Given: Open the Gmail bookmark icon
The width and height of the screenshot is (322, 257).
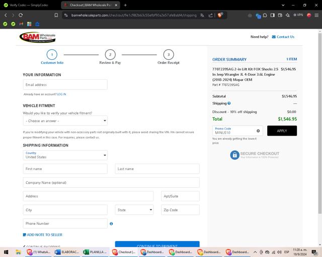Looking at the screenshot, I should (x=21, y=24).
